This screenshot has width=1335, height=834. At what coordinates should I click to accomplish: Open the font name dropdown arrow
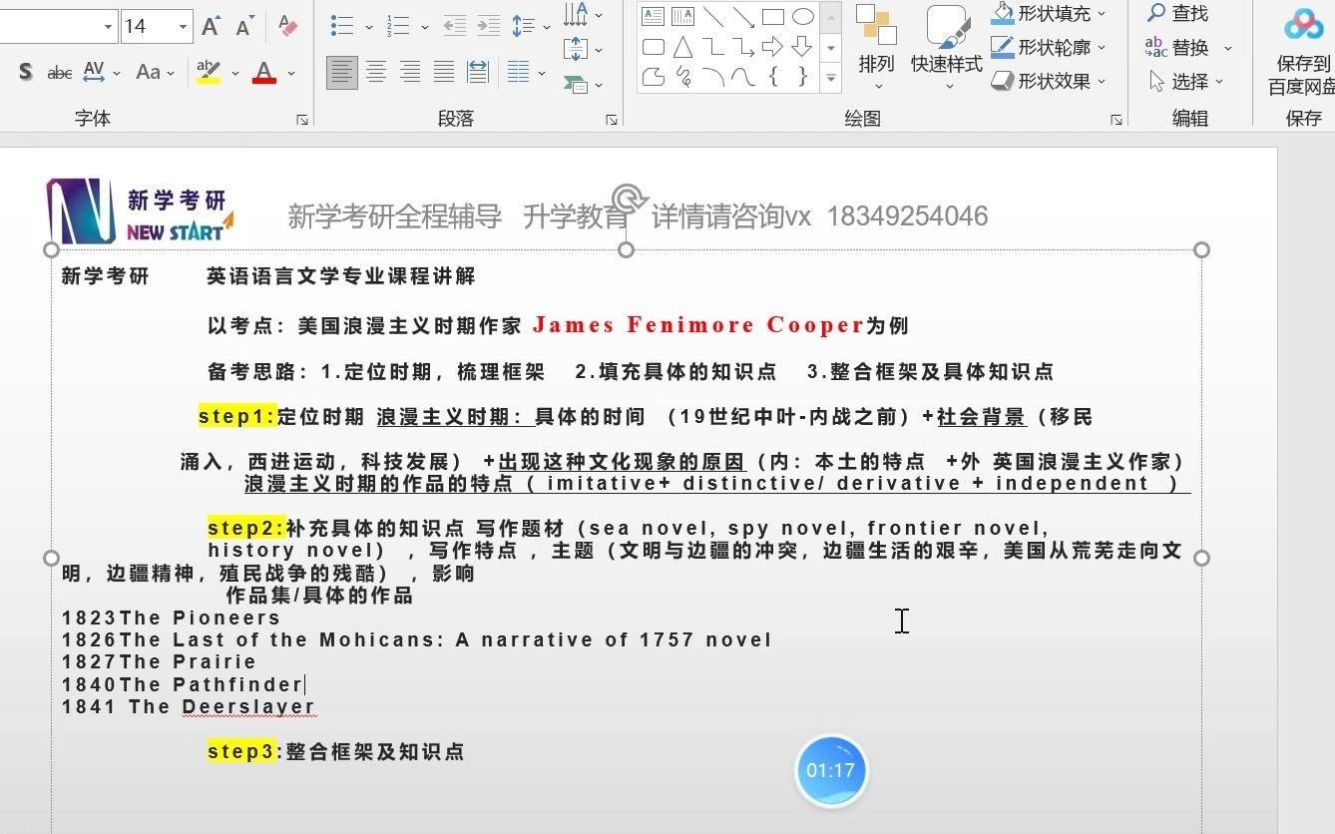pos(108,27)
